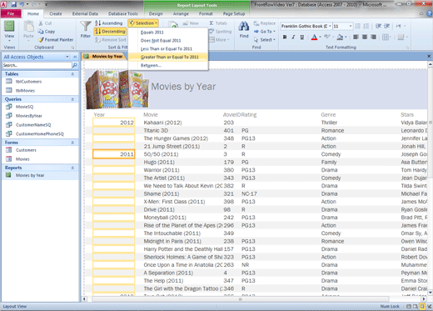Toggle Bold formatting
This screenshot has height=311, width=433.
tap(285, 37)
